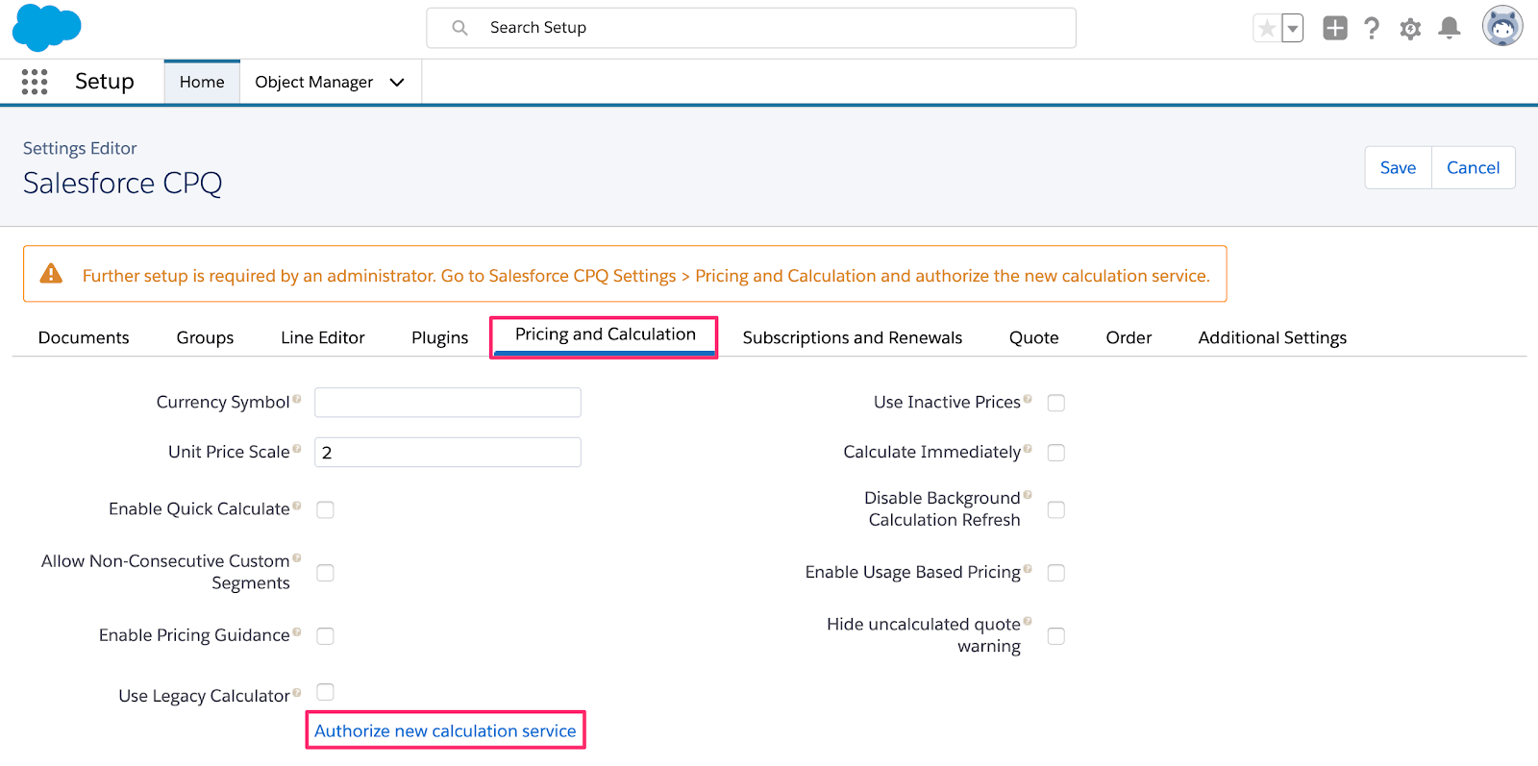Screen dimensions: 1538x766
Task: Click the Setup app name label
Action: [x=105, y=82]
